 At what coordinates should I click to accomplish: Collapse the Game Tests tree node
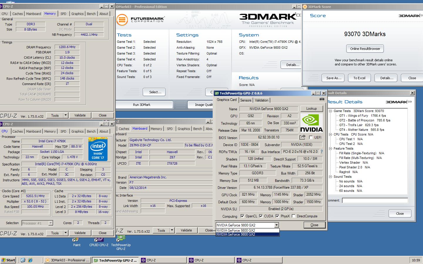(x=330, y=111)
